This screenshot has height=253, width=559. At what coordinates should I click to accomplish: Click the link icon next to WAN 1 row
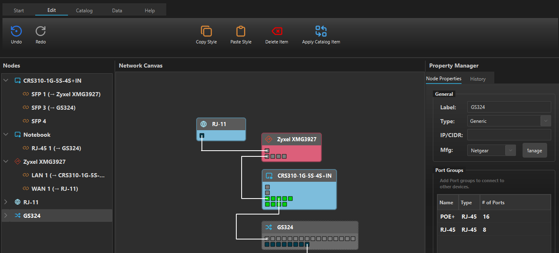click(26, 189)
